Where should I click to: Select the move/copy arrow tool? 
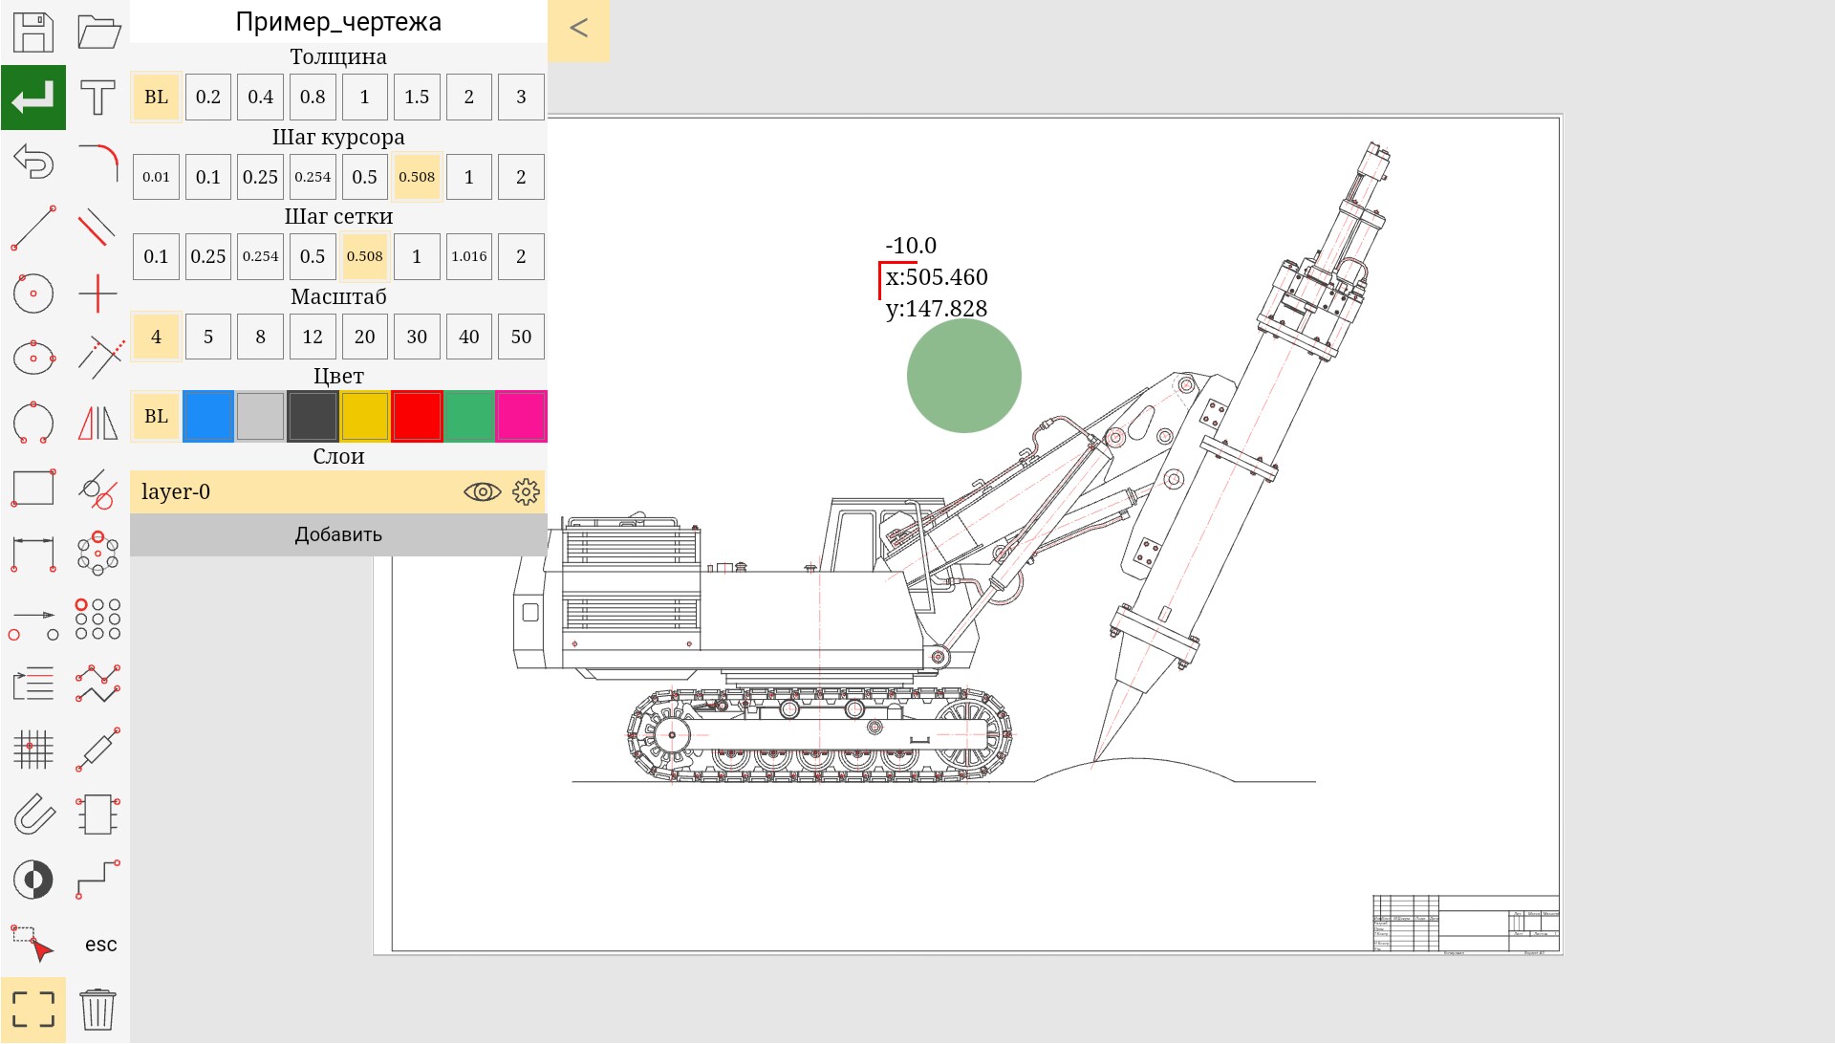[x=33, y=623]
